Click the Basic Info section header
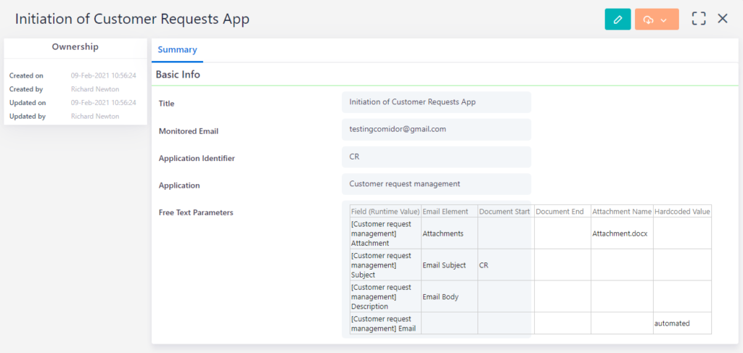Viewport: 743px width, 353px height. click(178, 75)
